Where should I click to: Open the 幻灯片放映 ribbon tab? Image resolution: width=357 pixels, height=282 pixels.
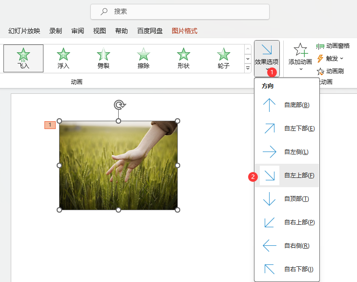click(24, 31)
